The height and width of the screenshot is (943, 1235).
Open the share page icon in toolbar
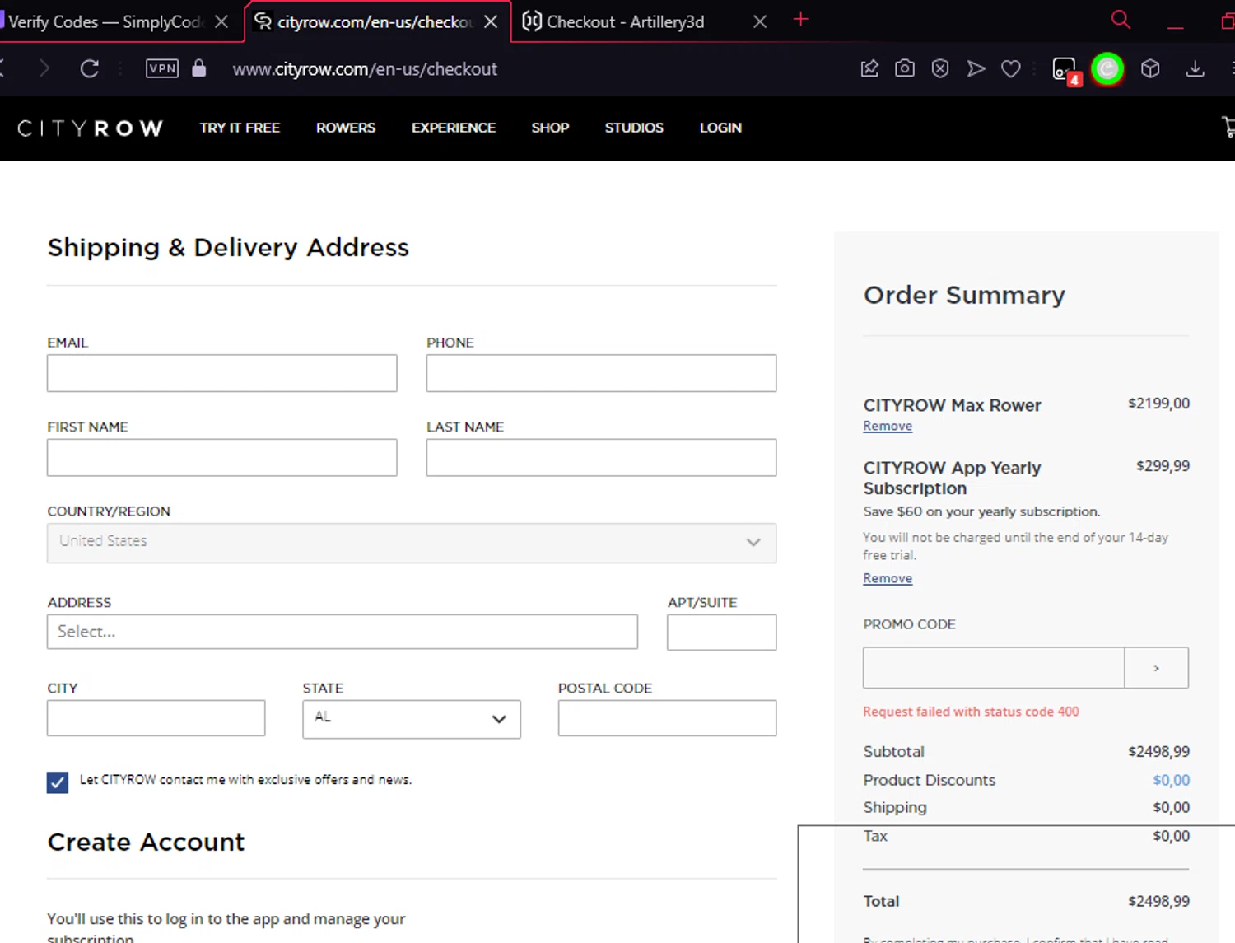pos(869,68)
